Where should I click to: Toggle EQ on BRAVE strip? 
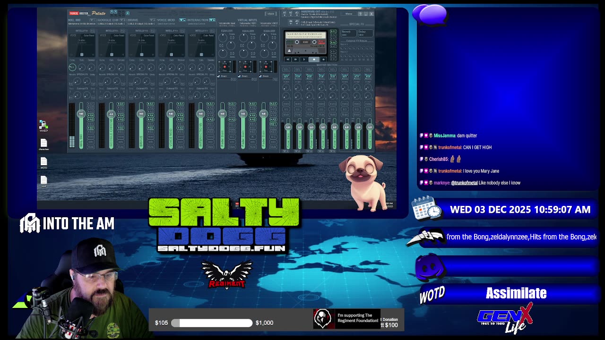click(x=153, y=31)
